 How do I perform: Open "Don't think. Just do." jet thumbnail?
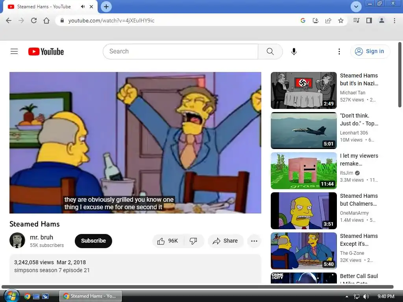[x=303, y=131]
